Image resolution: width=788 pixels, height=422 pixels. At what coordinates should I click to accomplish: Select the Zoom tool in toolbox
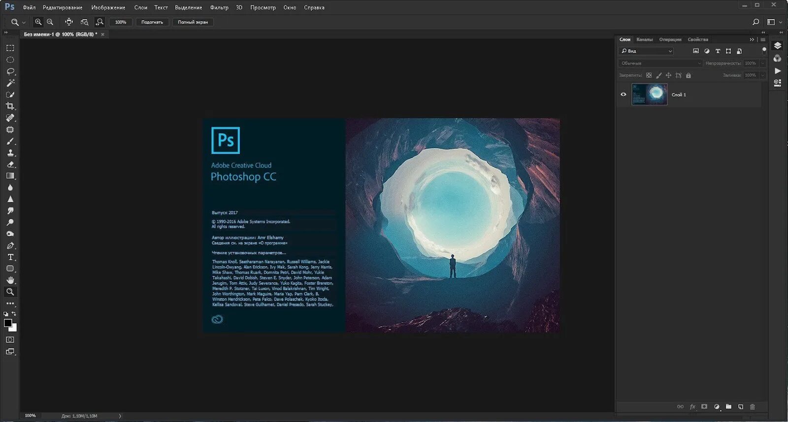pyautogui.click(x=10, y=292)
